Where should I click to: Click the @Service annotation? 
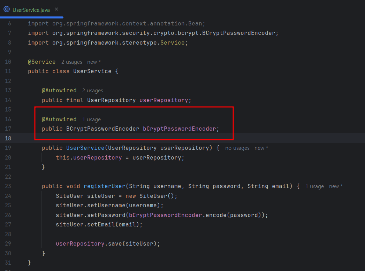pyautogui.click(x=42, y=62)
